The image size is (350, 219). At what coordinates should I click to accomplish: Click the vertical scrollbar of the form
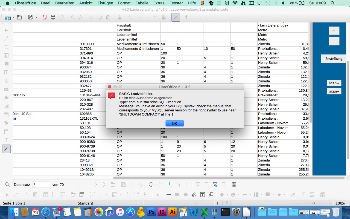click(348, 109)
